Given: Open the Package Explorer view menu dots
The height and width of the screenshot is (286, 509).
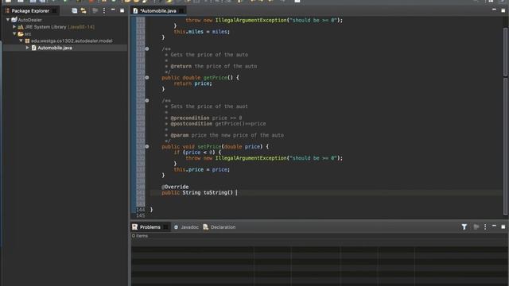Looking at the screenshot, I should [104, 10].
